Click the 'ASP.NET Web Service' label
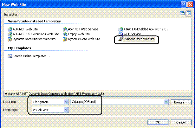The height and width of the screenshot is (128, 195). 83,29
